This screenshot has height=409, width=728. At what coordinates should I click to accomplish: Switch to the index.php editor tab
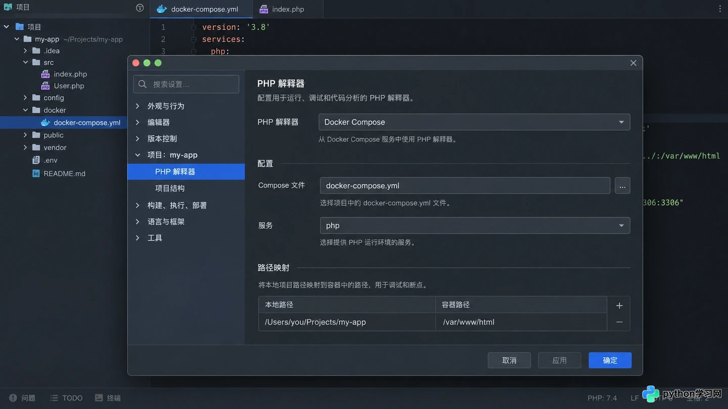(x=287, y=9)
